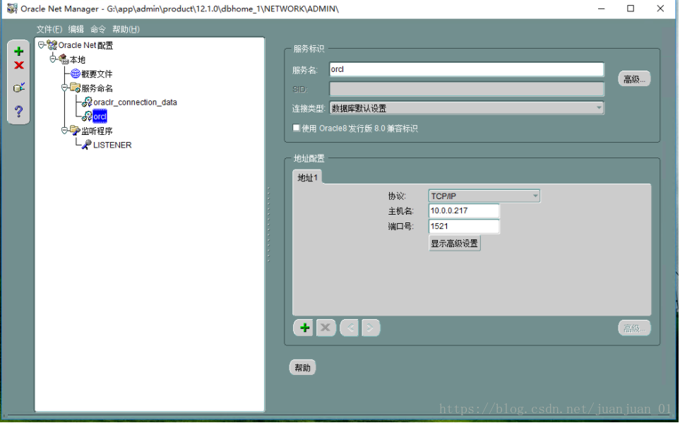Image resolution: width=680 pixels, height=423 pixels.
Task: Select the 监听程序 tree label
Action: [97, 131]
